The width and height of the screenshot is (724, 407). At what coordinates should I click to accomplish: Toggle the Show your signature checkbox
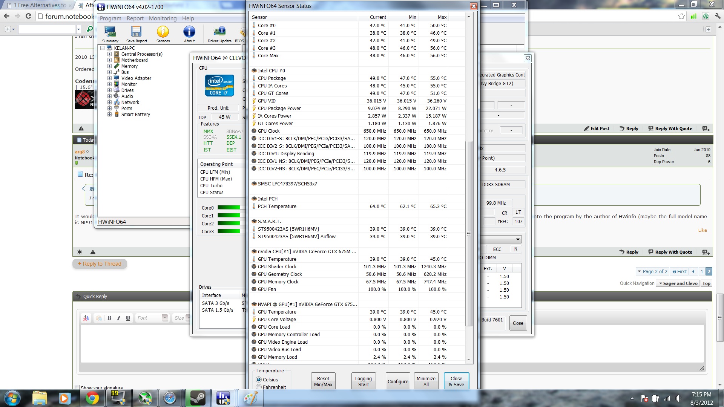(77, 387)
